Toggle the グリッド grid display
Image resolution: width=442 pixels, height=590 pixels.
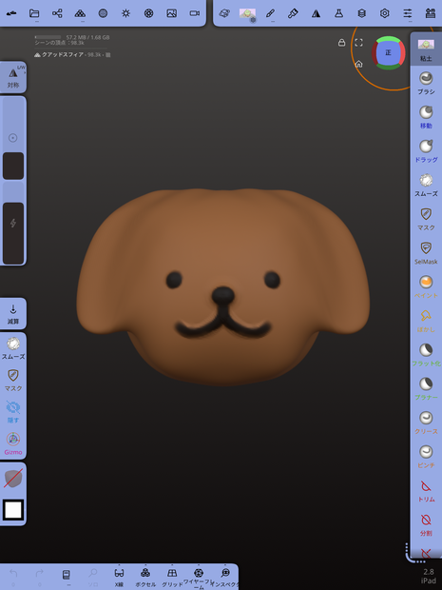pos(172,577)
